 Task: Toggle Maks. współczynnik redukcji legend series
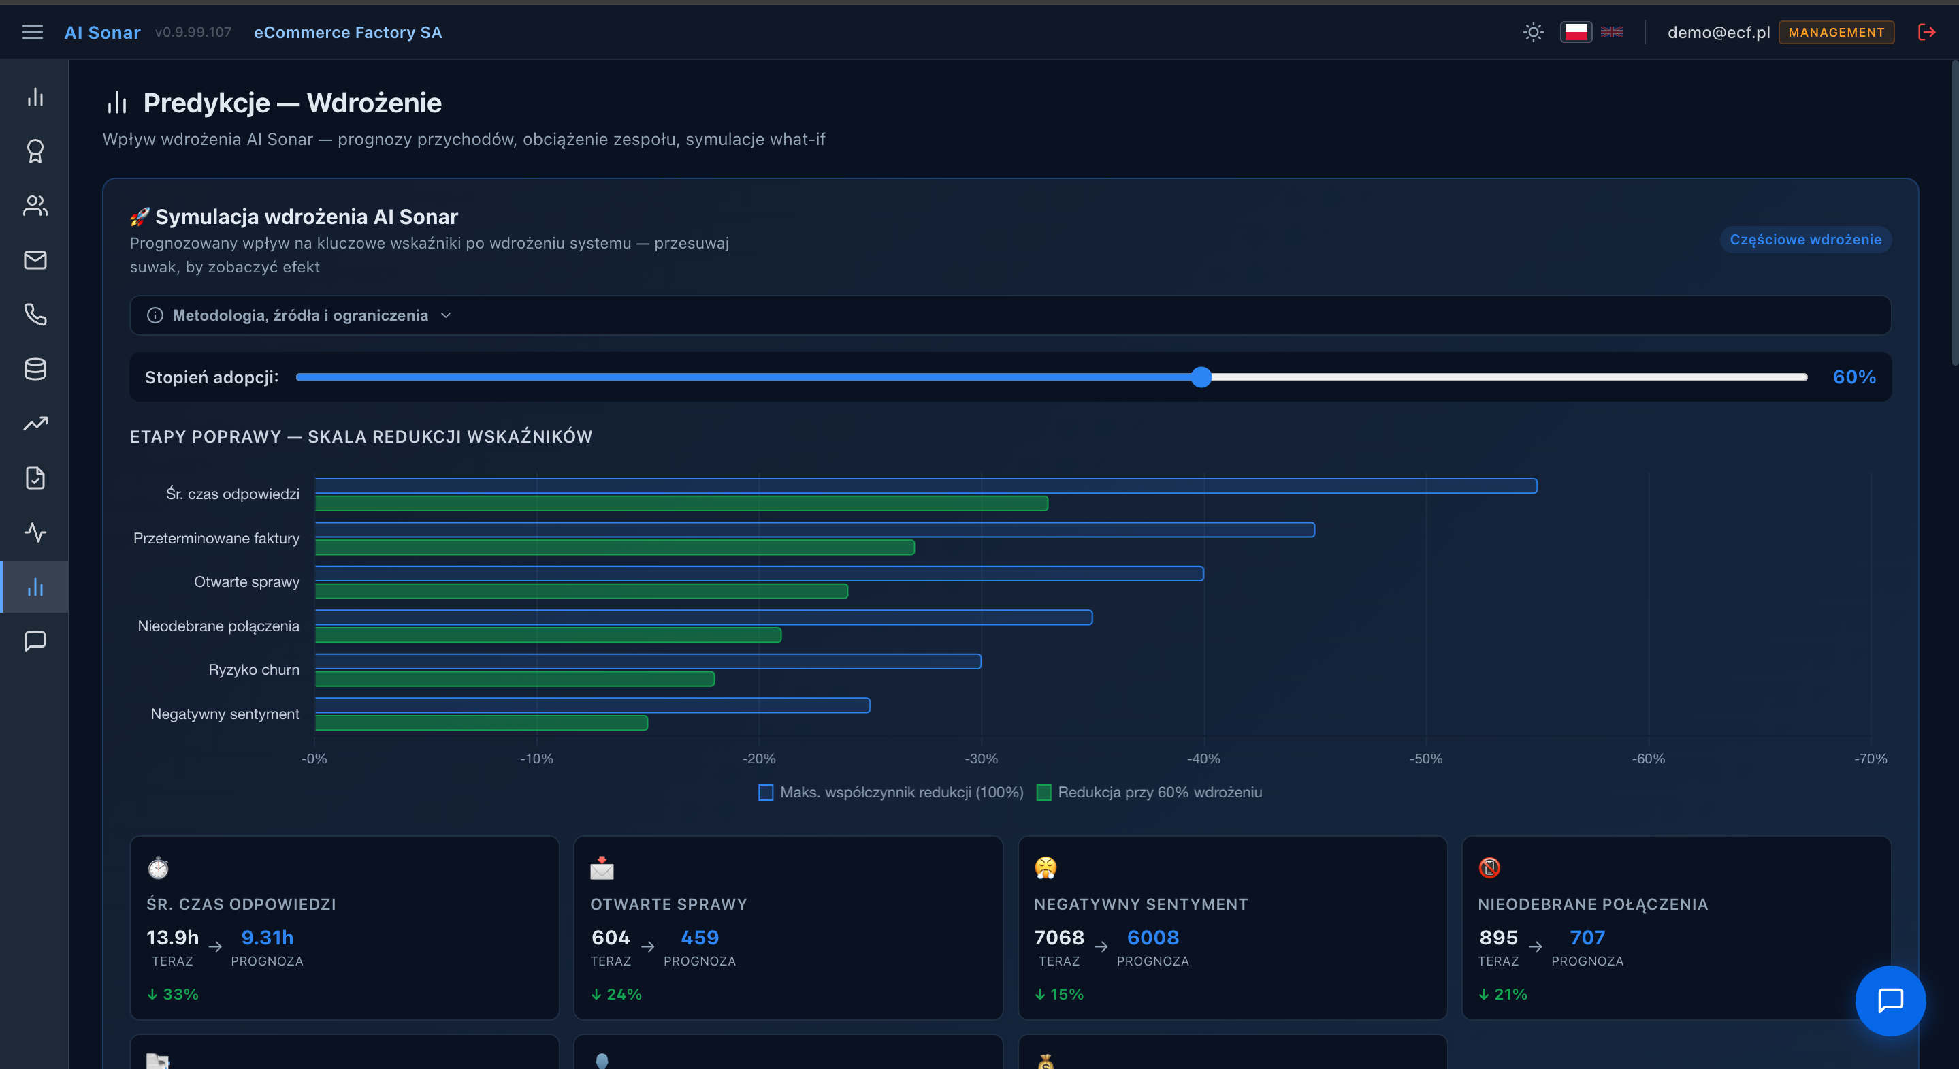click(x=891, y=792)
